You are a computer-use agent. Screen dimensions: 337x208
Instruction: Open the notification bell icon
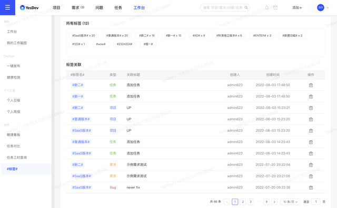[x=267, y=7]
